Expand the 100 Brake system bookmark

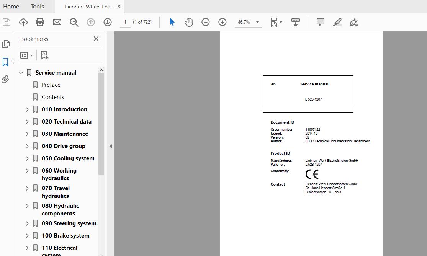tap(27, 236)
